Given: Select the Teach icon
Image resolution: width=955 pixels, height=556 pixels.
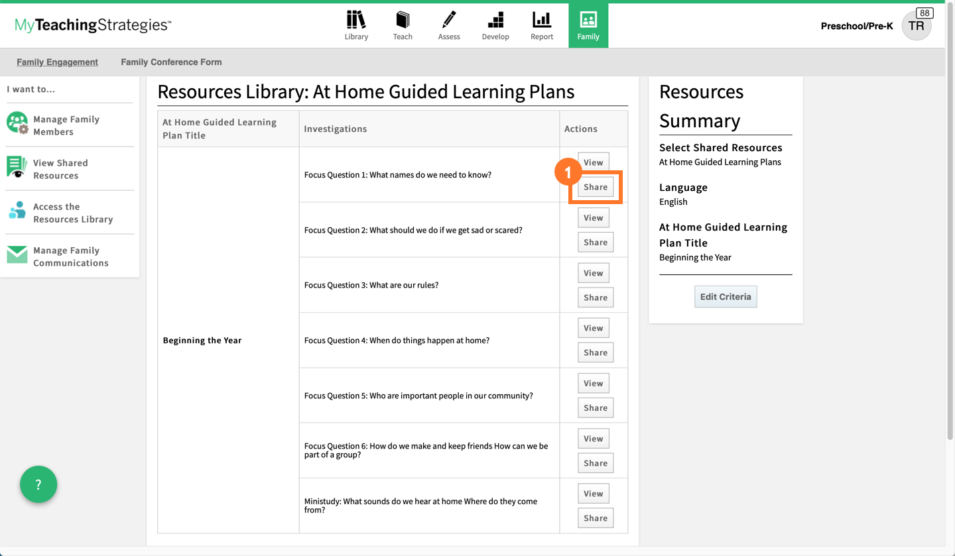Looking at the screenshot, I should (x=403, y=25).
